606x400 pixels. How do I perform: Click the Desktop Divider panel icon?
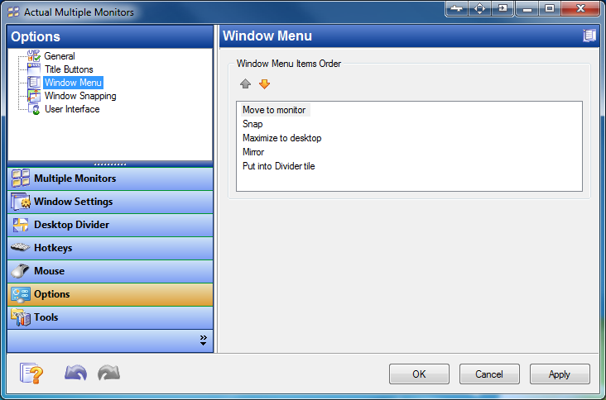click(21, 225)
